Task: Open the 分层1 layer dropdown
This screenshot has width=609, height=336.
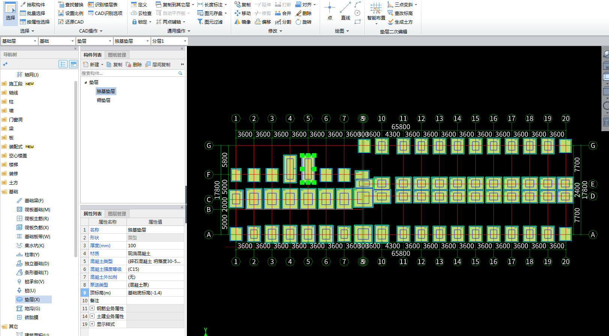Action: tap(169, 41)
